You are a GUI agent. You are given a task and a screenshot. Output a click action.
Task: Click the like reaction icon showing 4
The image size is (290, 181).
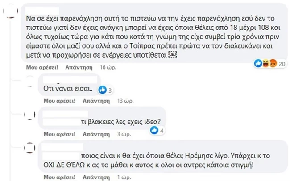[x=154, y=130]
